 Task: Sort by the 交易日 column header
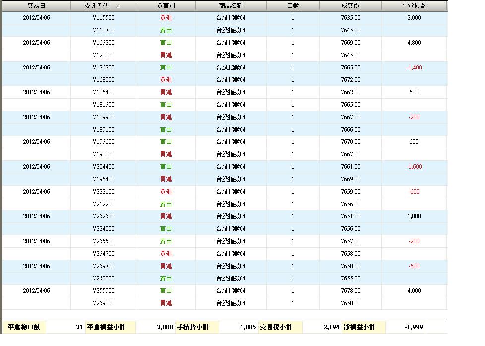37,6
